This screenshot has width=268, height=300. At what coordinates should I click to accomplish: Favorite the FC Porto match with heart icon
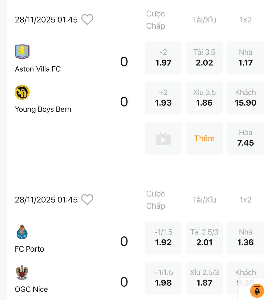point(87,200)
